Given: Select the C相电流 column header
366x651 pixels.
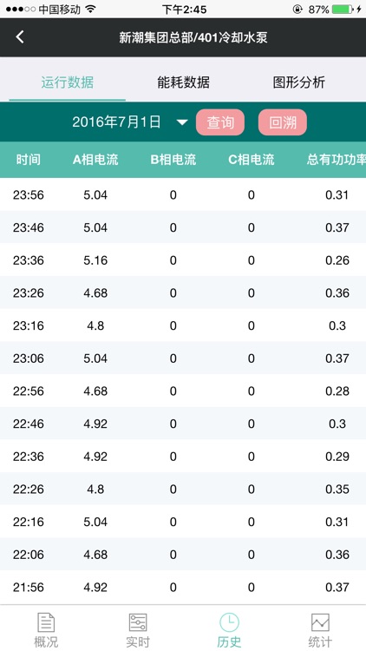Looking at the screenshot, I should click(251, 160).
